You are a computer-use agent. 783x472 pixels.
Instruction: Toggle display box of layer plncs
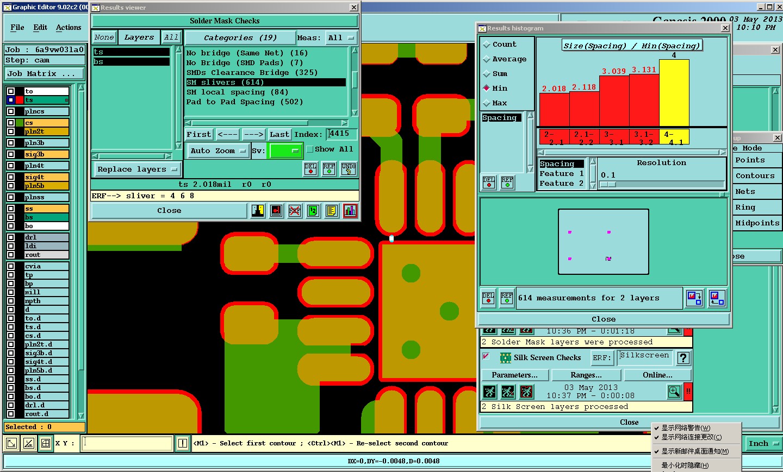coord(11,111)
